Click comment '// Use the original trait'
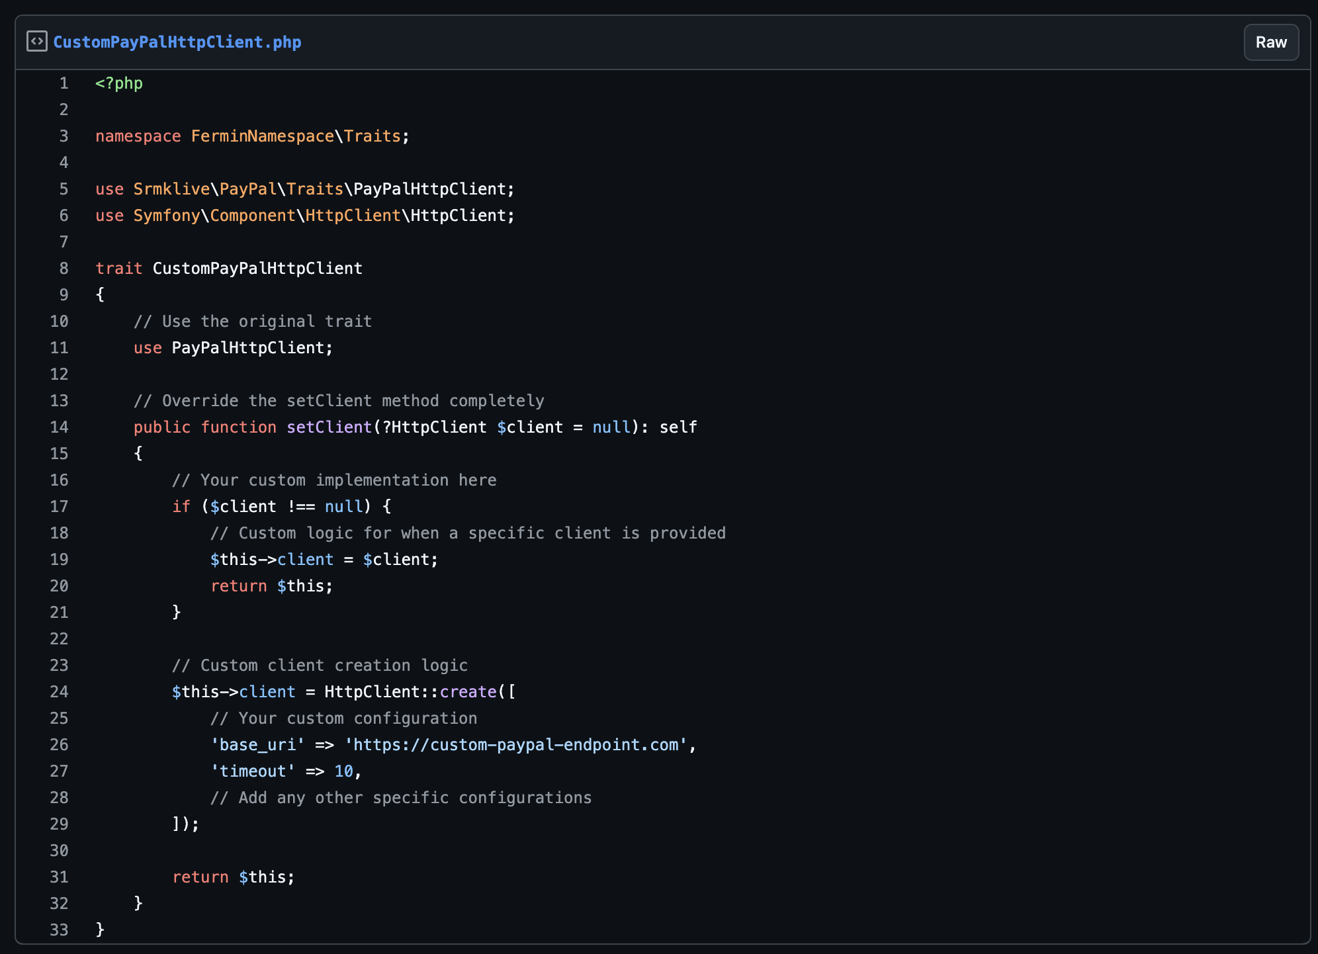Image resolution: width=1318 pixels, height=954 pixels. click(253, 322)
